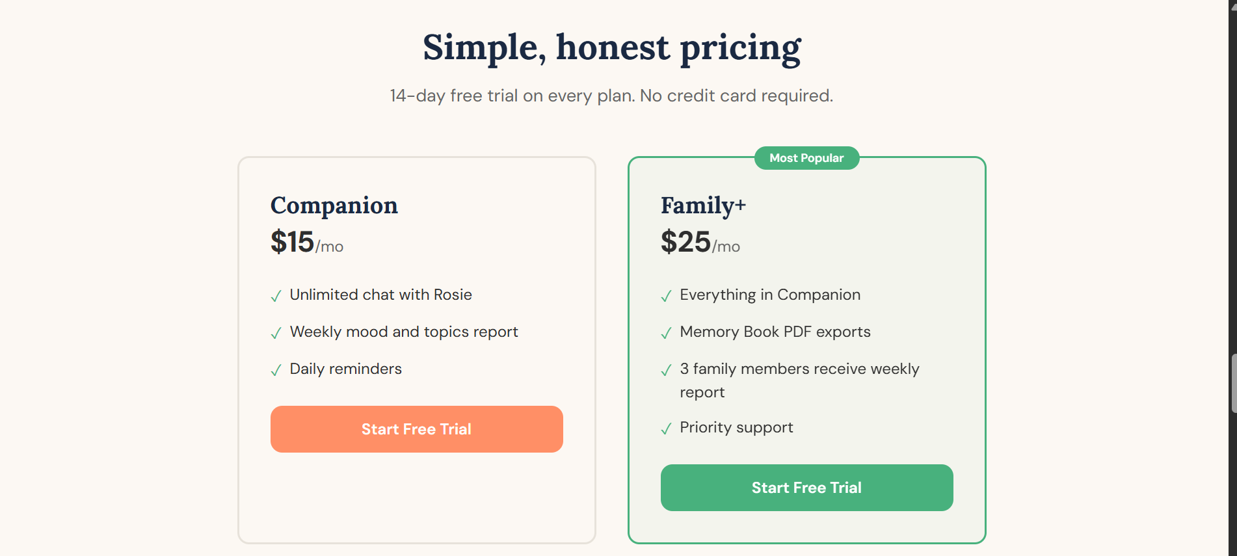Click checkmark beside Everything in Companion
The image size is (1237, 556).
click(x=666, y=296)
